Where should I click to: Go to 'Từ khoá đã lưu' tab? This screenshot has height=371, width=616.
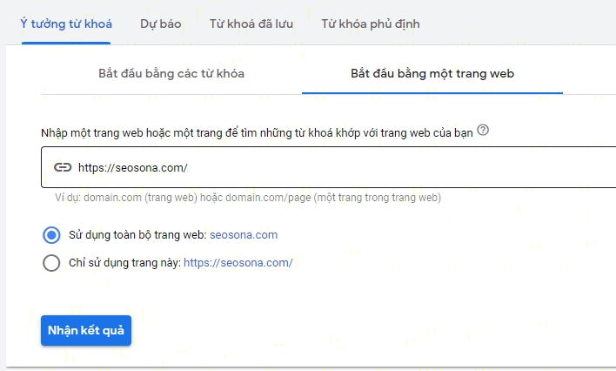tap(251, 24)
